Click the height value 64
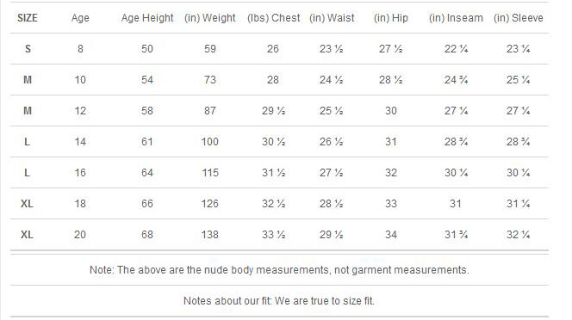Image resolution: width=572 pixels, height=320 pixels. pyautogui.click(x=147, y=173)
